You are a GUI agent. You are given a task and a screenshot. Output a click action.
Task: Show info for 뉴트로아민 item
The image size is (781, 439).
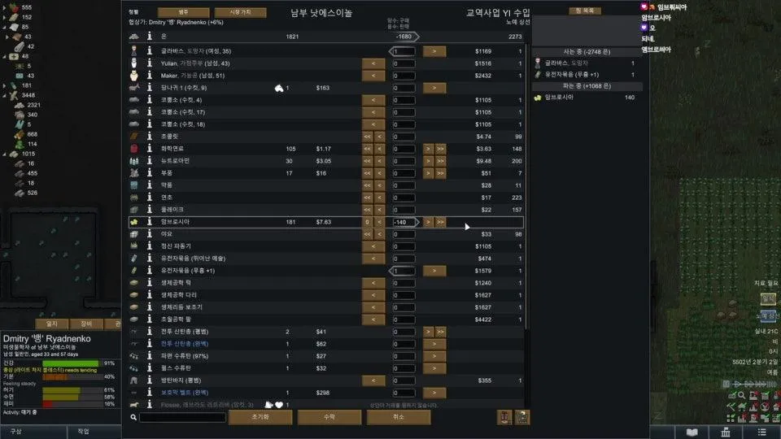click(x=150, y=161)
